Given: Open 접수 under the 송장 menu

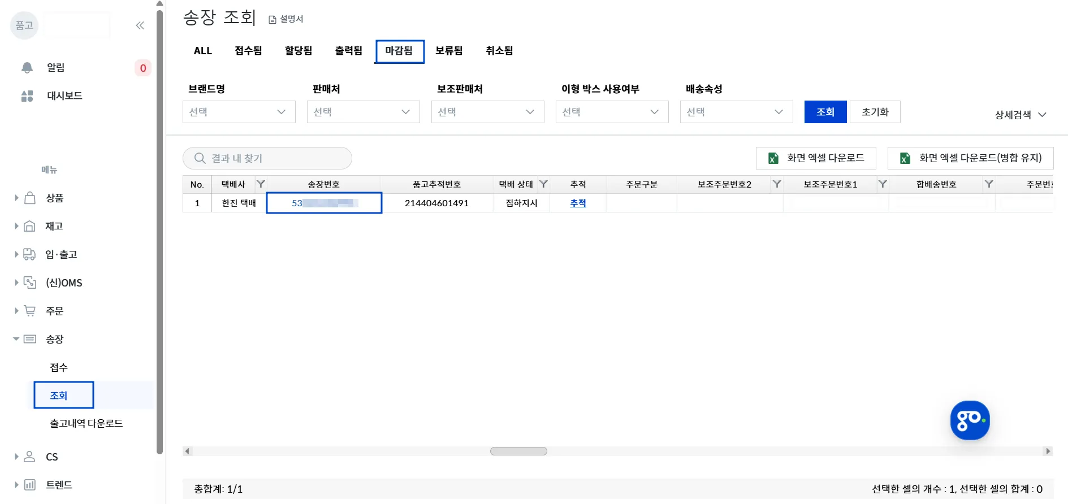Looking at the screenshot, I should pyautogui.click(x=59, y=367).
